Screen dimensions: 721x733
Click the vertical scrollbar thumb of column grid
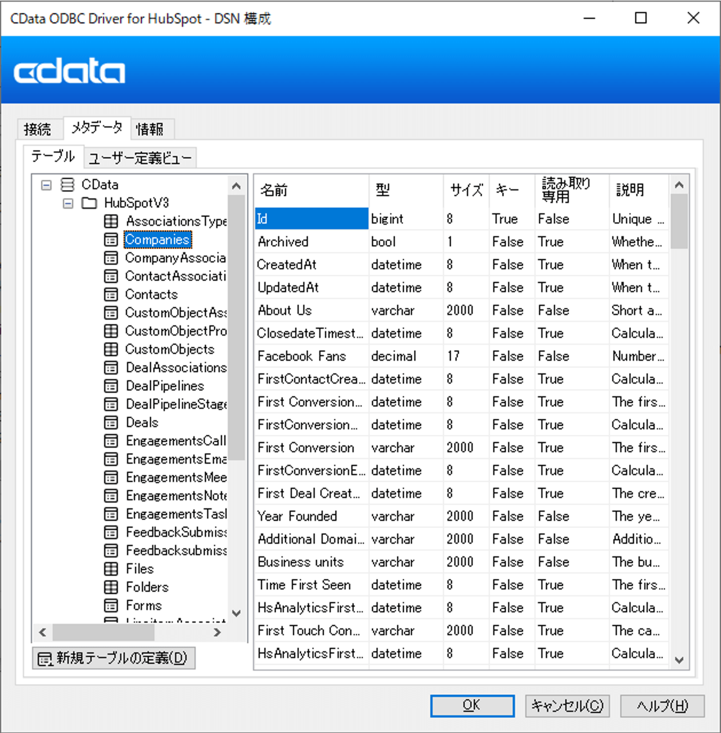679,221
